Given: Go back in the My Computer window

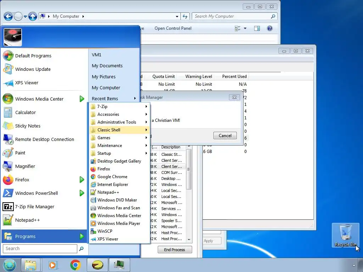Looking at the screenshot, I should [9, 16].
